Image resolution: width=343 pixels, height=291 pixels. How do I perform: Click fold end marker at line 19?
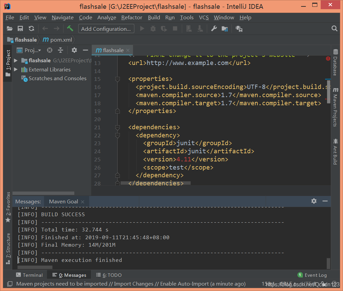118,111
